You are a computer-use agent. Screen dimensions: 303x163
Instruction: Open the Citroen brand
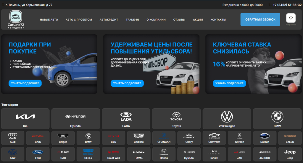tap(240, 138)
